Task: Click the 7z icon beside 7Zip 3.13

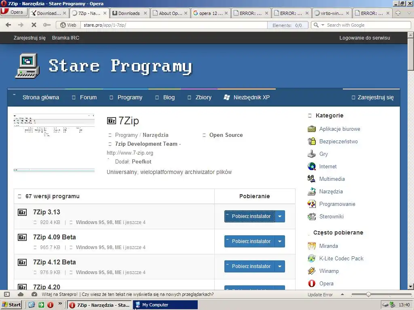Action: tap(22, 212)
